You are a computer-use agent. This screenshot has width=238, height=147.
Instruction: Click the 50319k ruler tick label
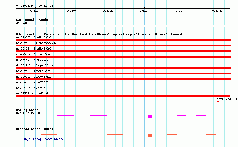[35, 11]
